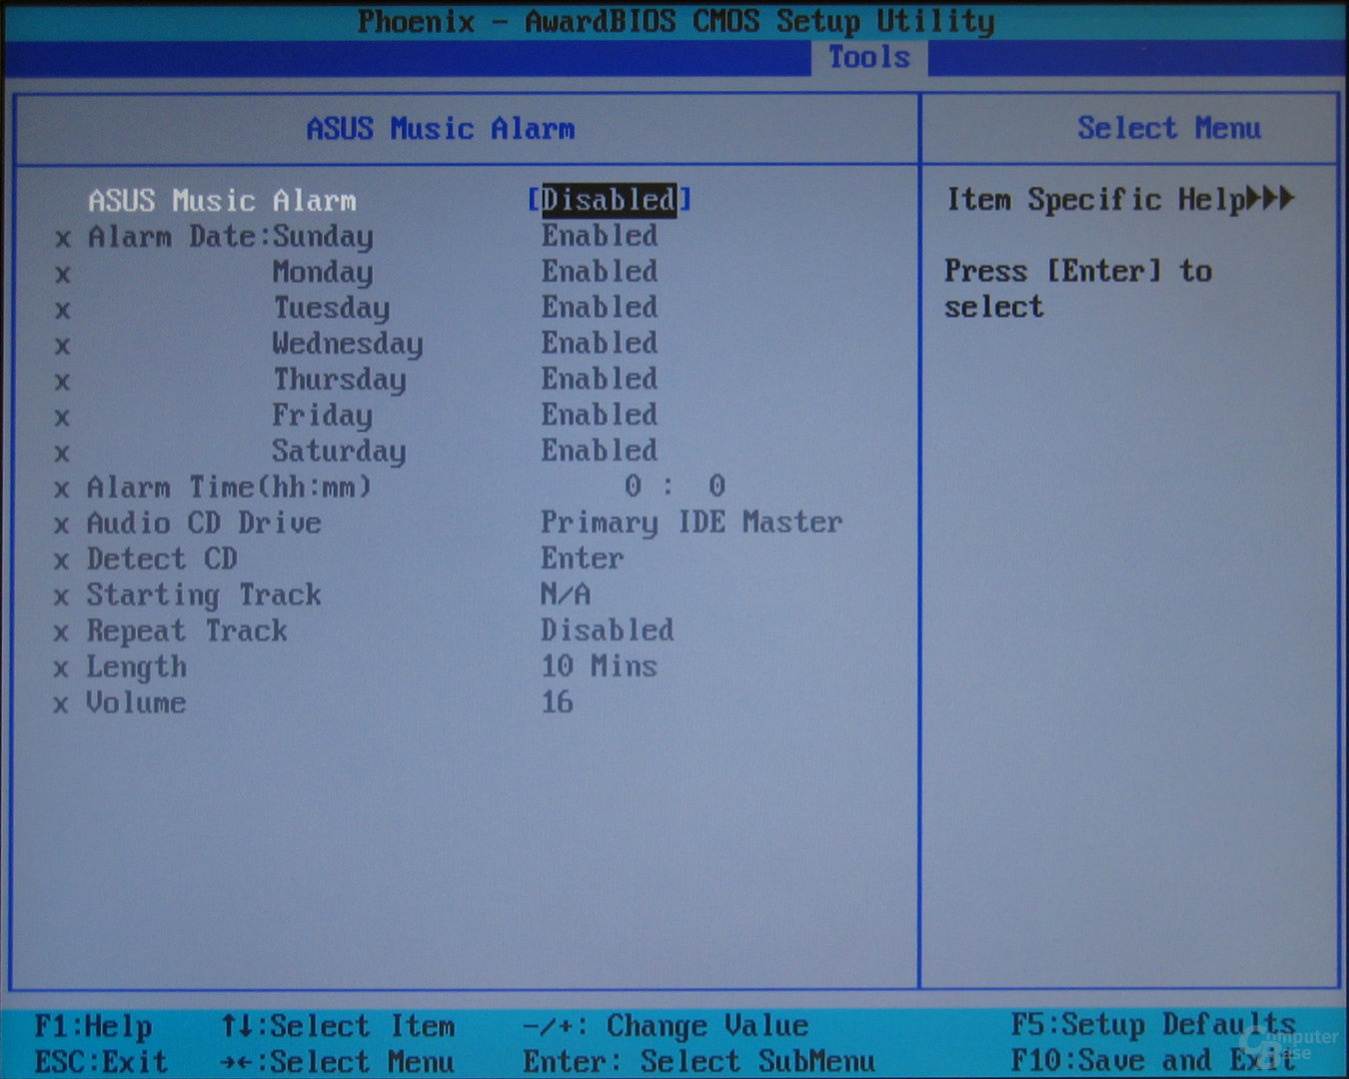This screenshot has height=1079, width=1349.
Task: Click the -/+: Change Value hint
Action: pyautogui.click(x=666, y=1026)
